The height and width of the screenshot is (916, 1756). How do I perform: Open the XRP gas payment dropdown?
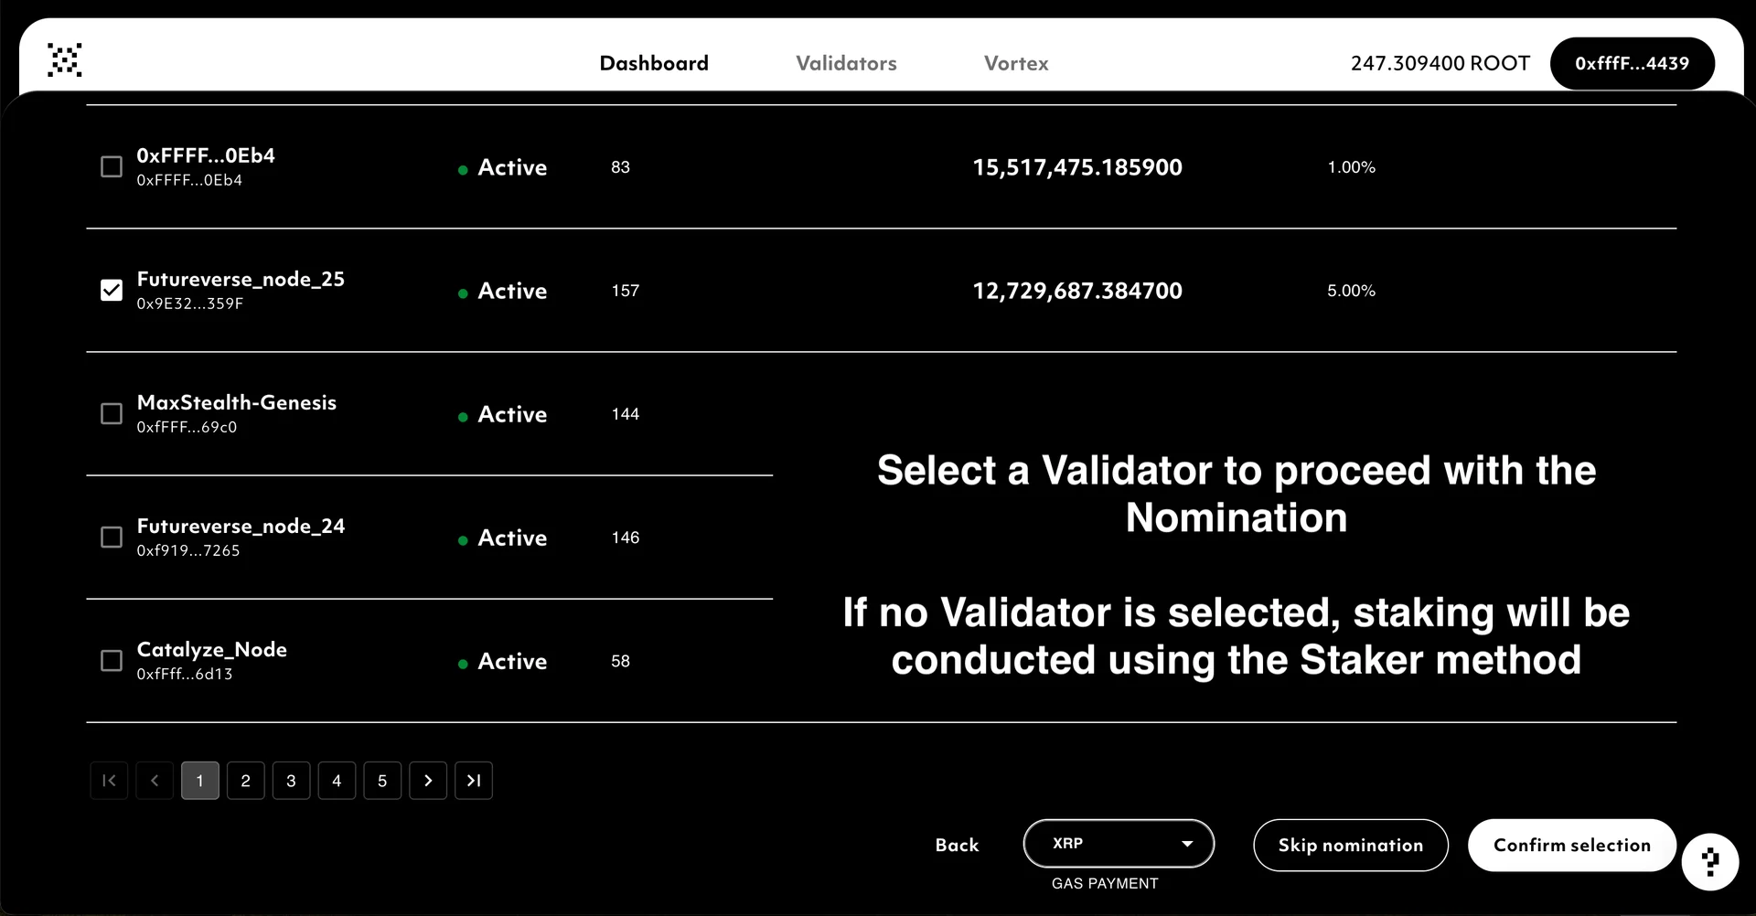[1119, 844]
